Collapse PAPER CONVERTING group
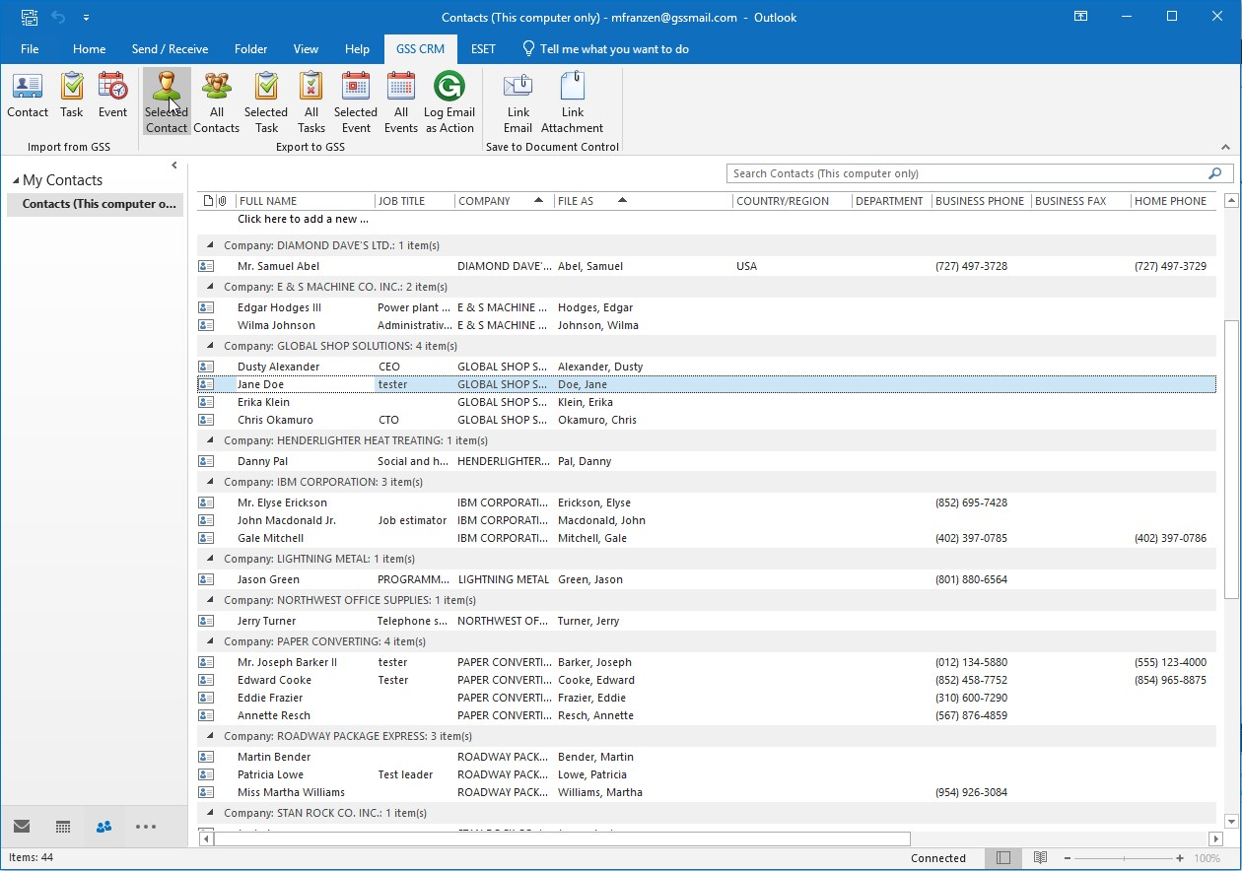1242x871 pixels. 209,641
